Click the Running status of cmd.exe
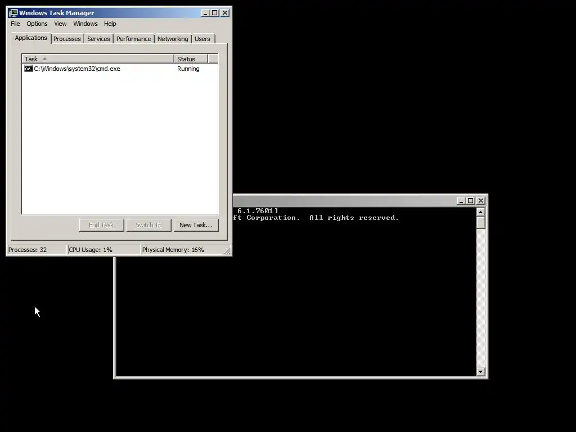The image size is (576, 432). pos(188,69)
